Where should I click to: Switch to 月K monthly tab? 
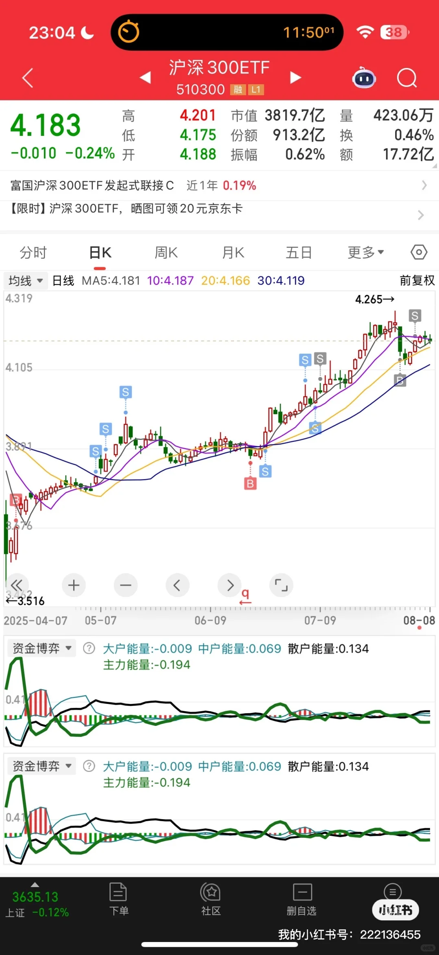click(233, 253)
